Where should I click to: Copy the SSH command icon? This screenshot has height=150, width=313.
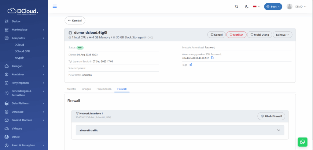[212, 58]
